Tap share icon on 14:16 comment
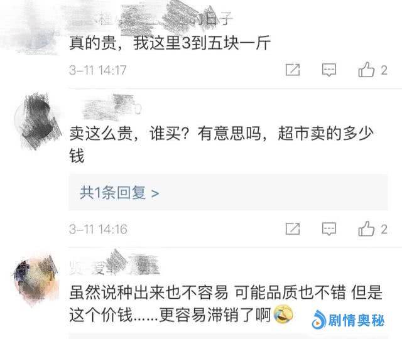Screen dimensions: 402x339 pos(293,229)
